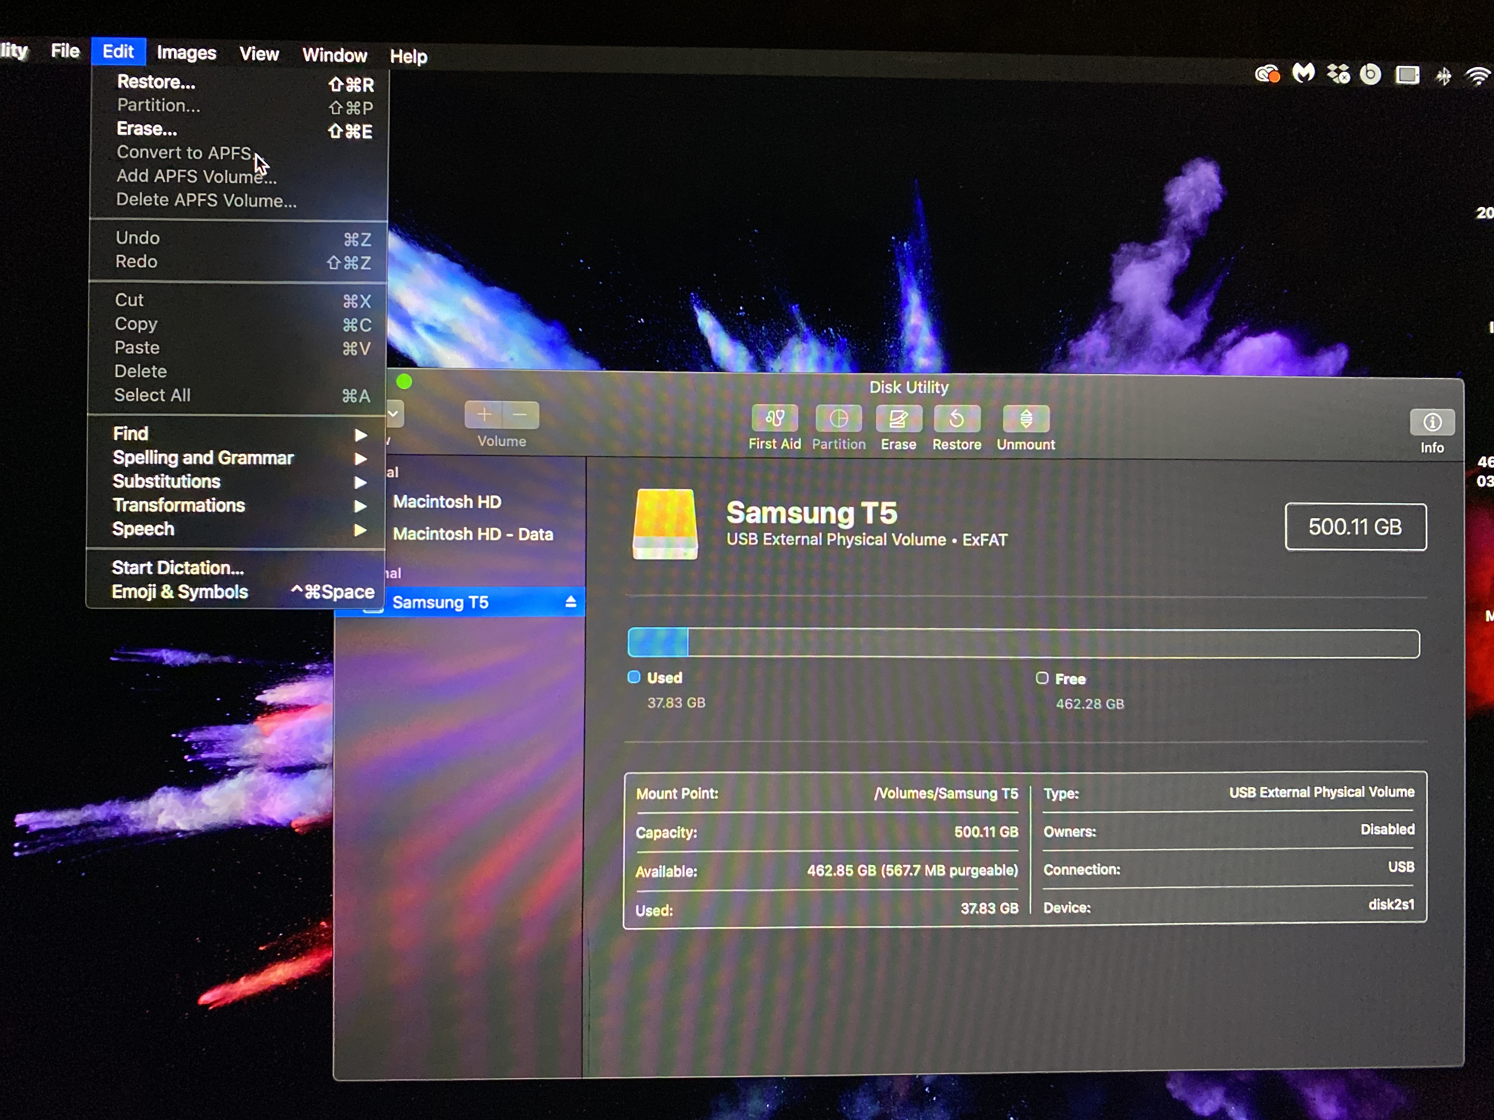
Task: Choose Delete APFS Volume... entry
Action: tap(239, 200)
